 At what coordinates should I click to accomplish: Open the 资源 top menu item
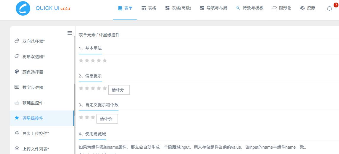pos(308,8)
